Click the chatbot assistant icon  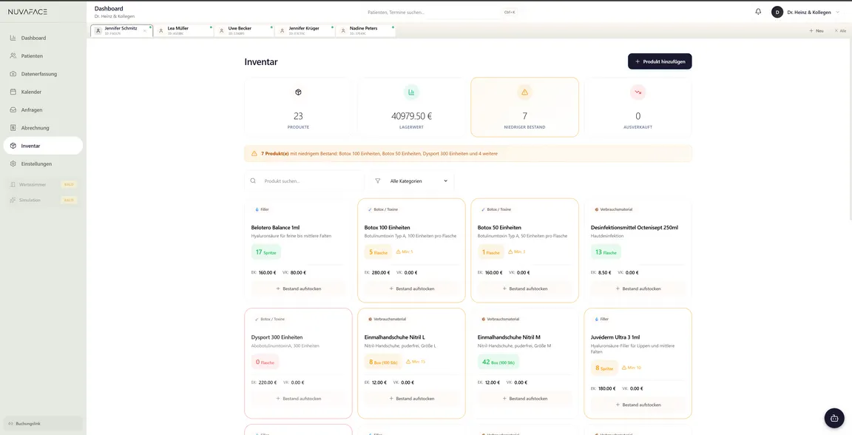click(834, 417)
